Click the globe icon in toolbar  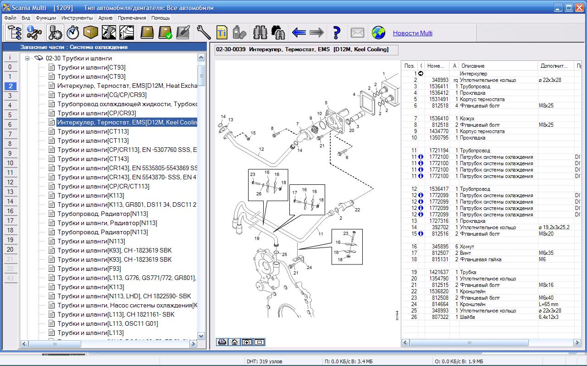click(378, 32)
